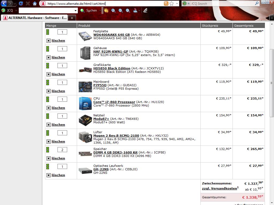The height and width of the screenshot is (205, 274).
Task: Open the P7P55D product link
Action: (x=100, y=85)
